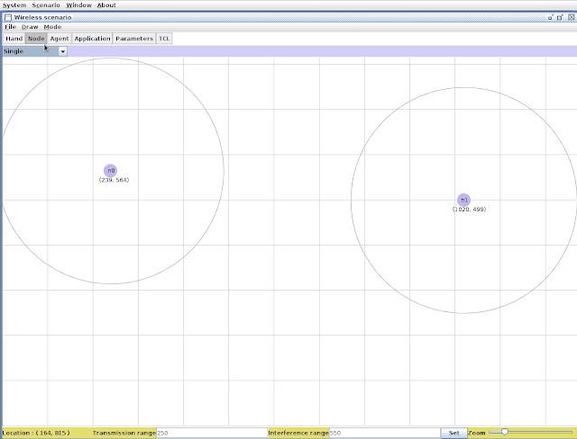Open the Draw menu
Viewport: 577px width, 439px height.
coord(30,27)
